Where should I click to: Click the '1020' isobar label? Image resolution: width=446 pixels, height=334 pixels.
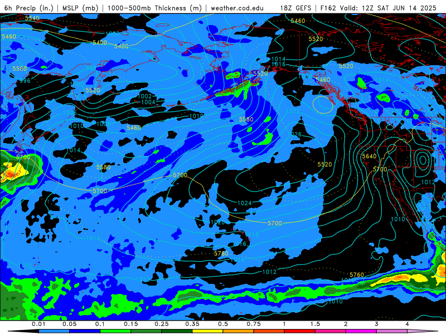[217, 222]
